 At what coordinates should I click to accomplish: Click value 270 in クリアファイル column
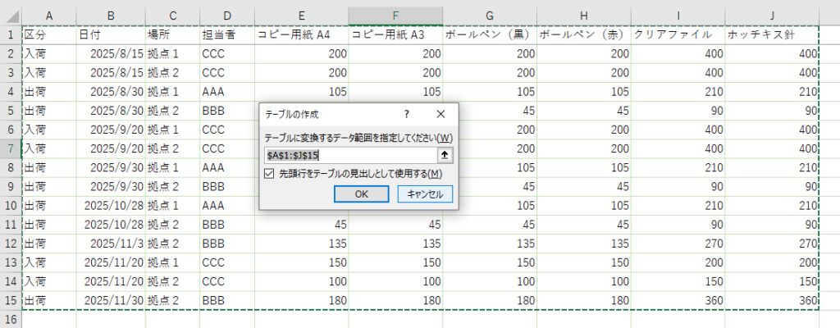(678, 244)
